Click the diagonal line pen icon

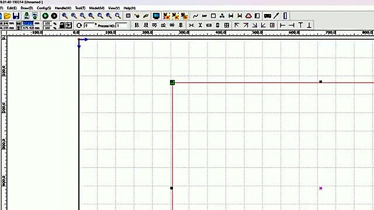tap(276, 16)
